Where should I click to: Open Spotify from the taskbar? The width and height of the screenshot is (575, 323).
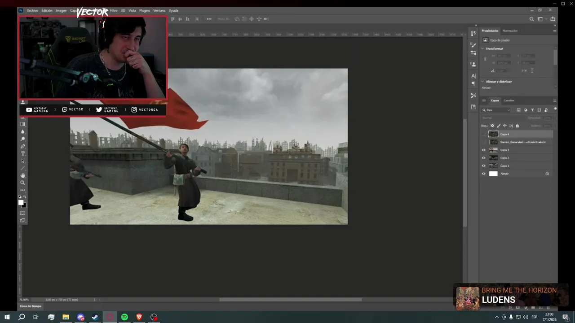click(124, 317)
